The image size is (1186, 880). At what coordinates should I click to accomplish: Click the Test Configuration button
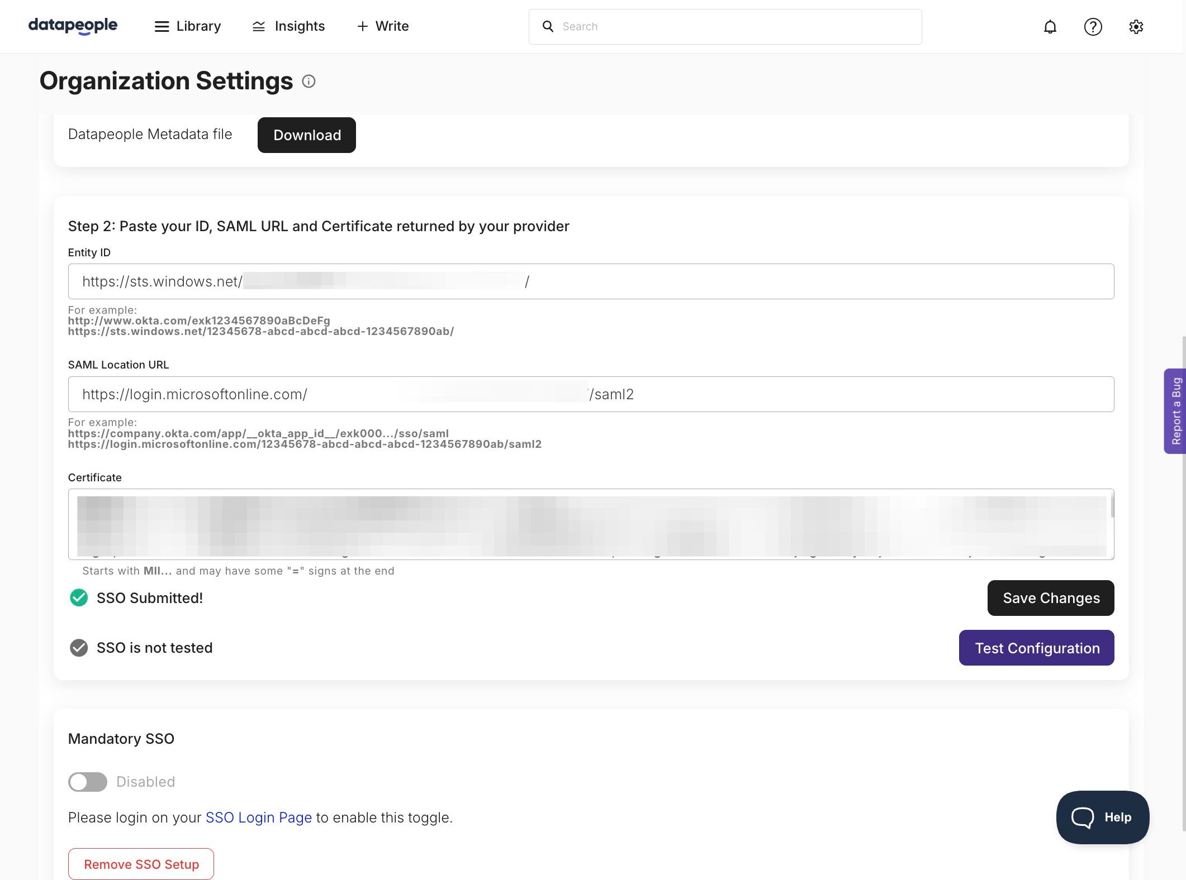pos(1036,648)
